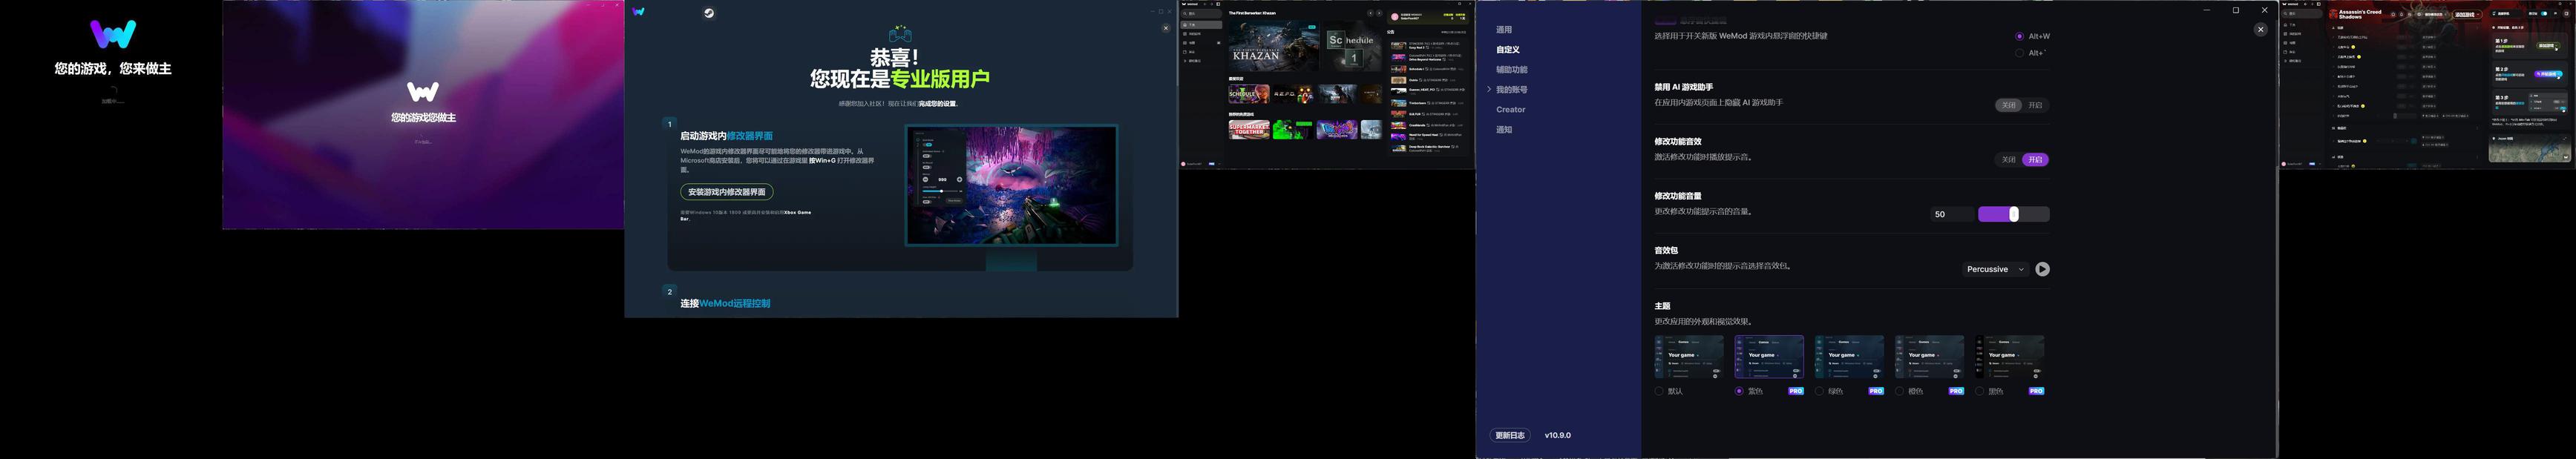Viewport: 2576px width, 459px height.
Task: Click the PRO badge beside 紫色 theme
Action: (1795, 391)
